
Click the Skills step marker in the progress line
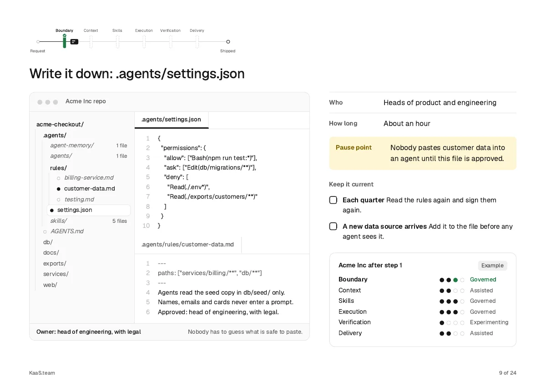tap(117, 42)
